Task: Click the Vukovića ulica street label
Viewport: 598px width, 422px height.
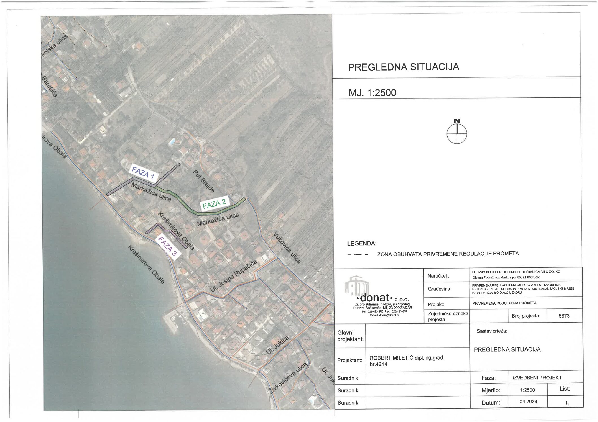Action: (287, 247)
